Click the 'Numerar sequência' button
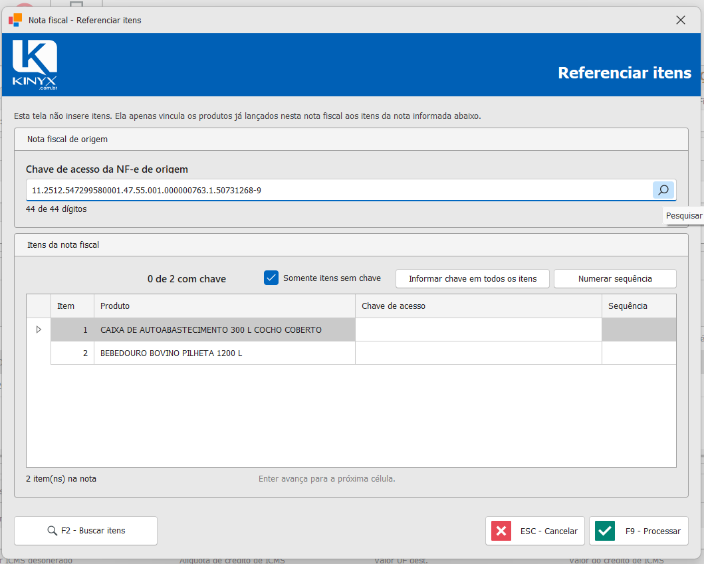Screen dimensions: 704x564 pos(615,278)
